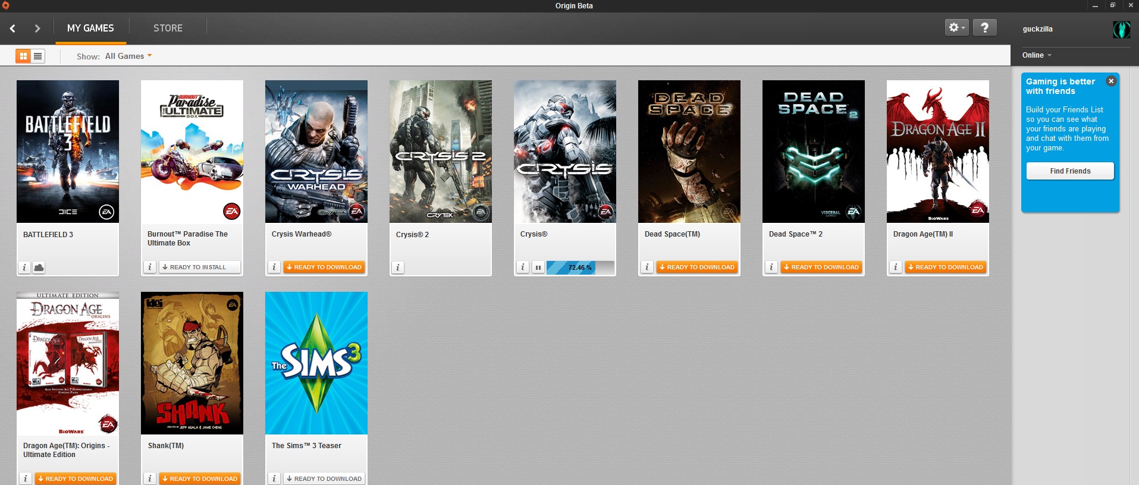Click Ready to Install for Burnout Paradise
Screen dimensions: 1139x485
click(199, 267)
